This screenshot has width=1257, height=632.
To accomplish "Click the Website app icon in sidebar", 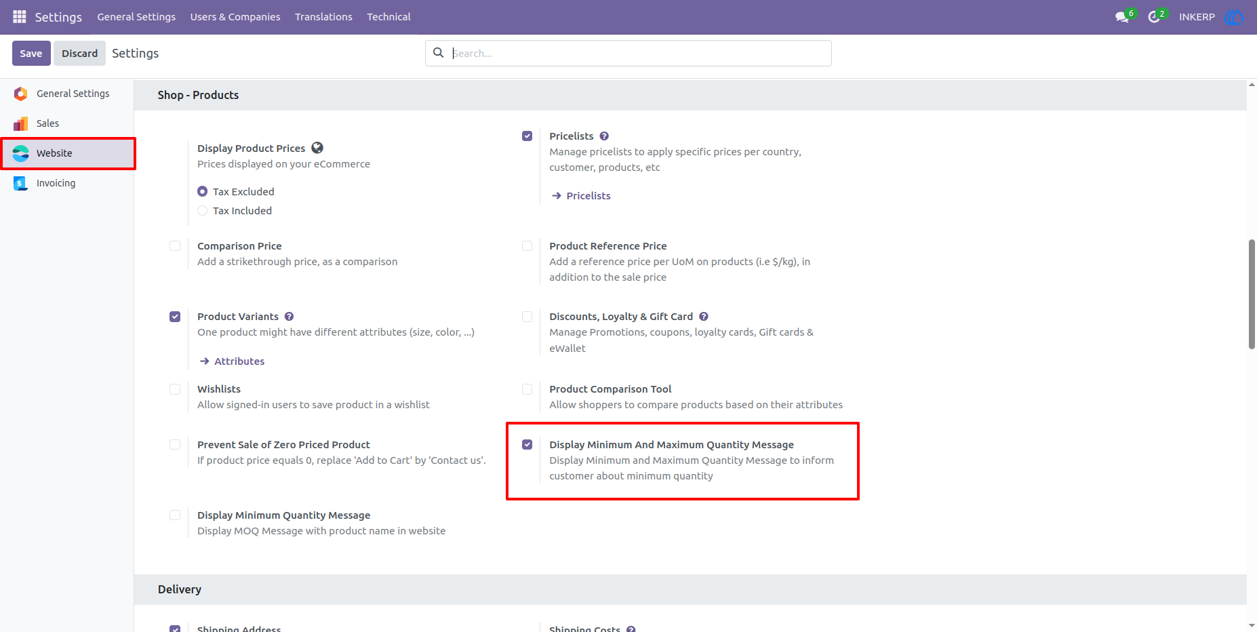I will coord(21,153).
